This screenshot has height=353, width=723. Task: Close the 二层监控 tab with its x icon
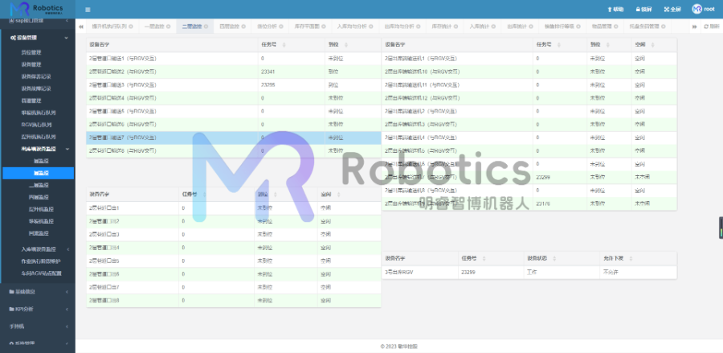206,27
